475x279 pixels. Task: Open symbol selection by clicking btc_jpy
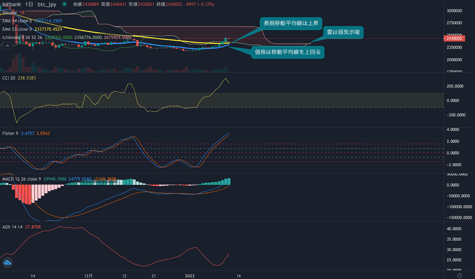(46, 4)
